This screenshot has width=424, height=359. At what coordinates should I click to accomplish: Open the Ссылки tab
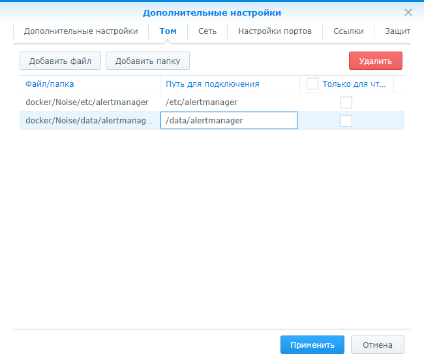[348, 31]
